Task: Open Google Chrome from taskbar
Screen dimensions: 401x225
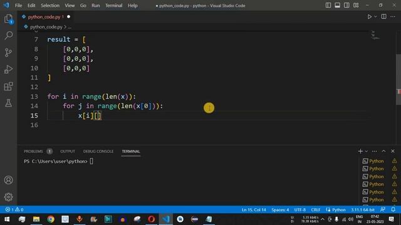Action: click(51, 219)
